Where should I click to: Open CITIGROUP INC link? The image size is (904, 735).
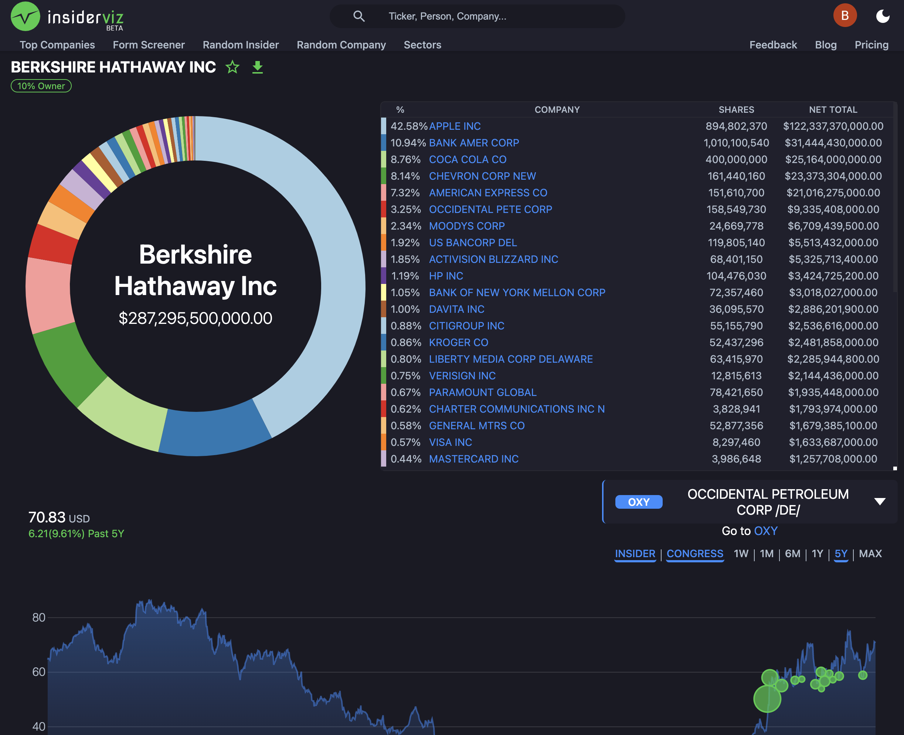466,326
